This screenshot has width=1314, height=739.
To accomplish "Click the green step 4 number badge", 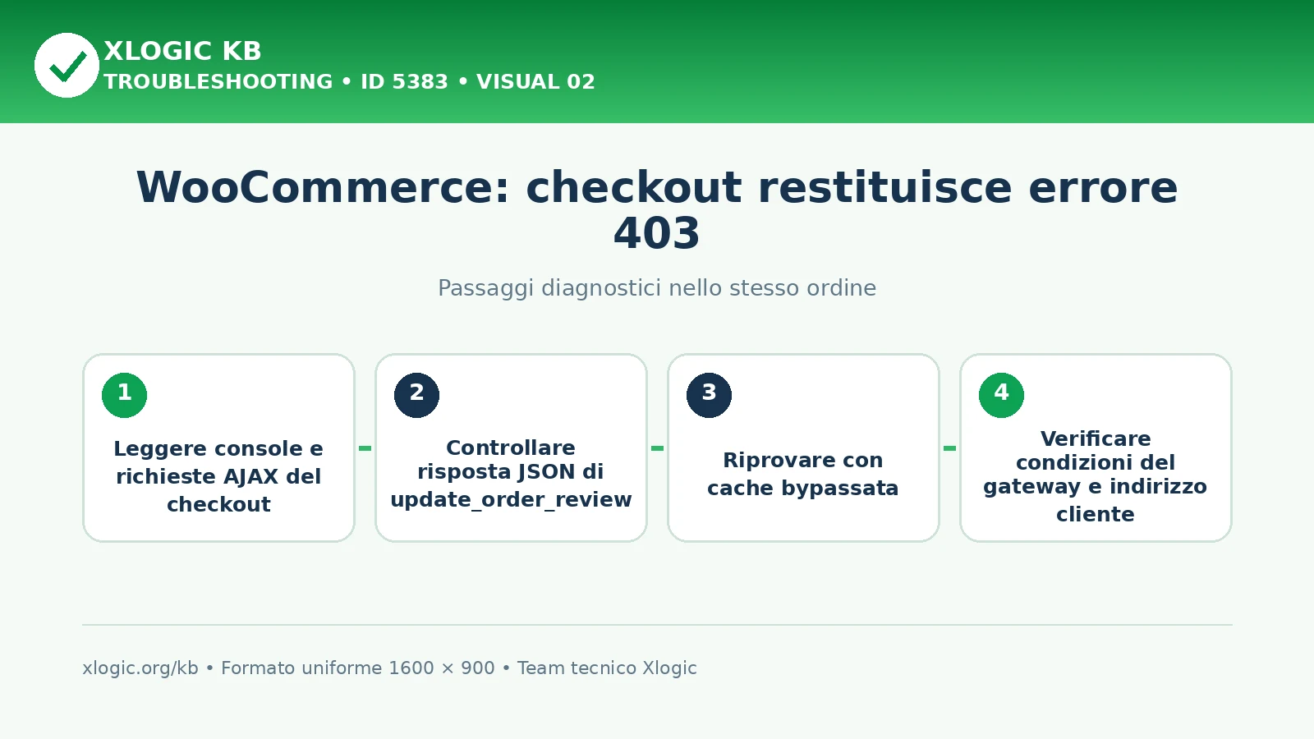I will point(1002,395).
